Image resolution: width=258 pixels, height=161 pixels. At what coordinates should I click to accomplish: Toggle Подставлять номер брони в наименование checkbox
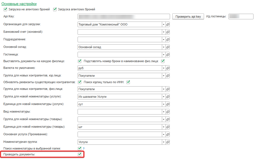click(x=163, y=61)
